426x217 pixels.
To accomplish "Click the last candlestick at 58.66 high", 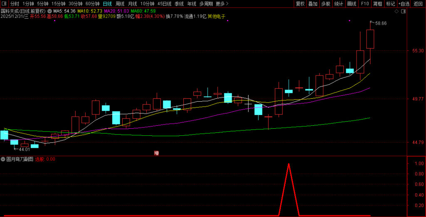I will click(x=370, y=39).
